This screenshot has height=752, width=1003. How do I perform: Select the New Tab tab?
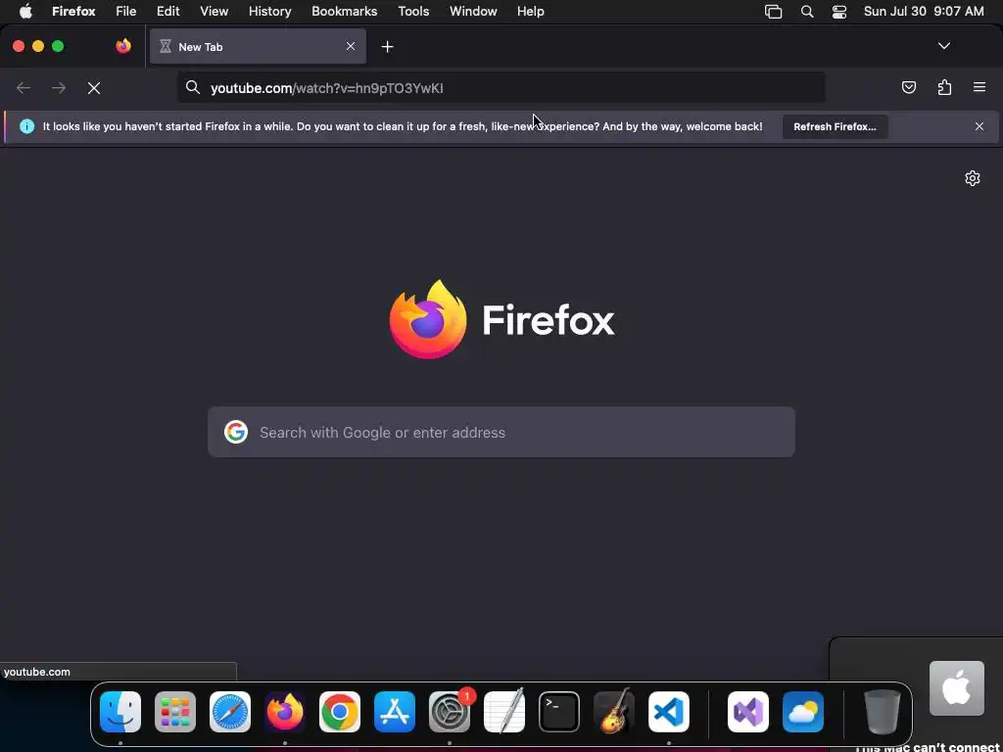click(x=258, y=46)
